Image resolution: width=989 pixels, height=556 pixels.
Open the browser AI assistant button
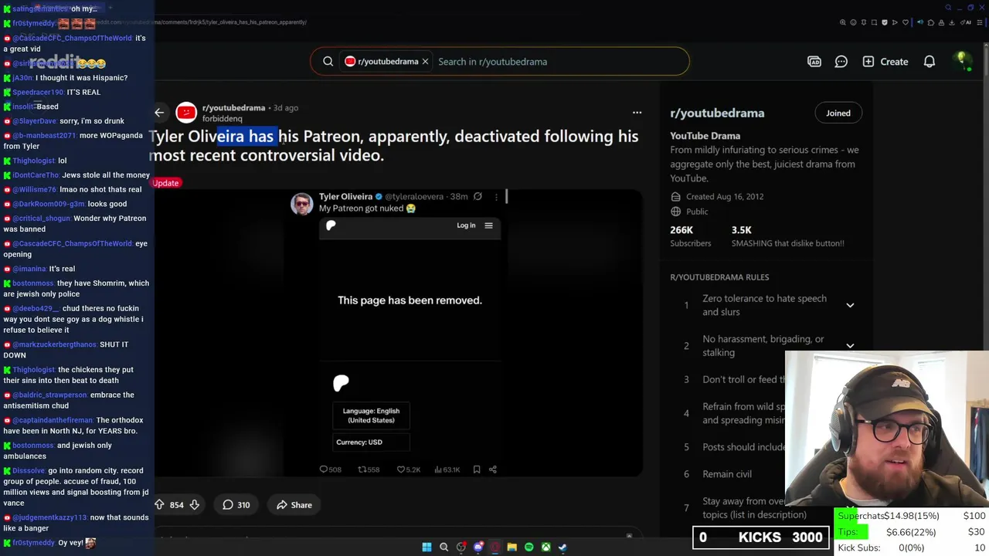click(966, 22)
